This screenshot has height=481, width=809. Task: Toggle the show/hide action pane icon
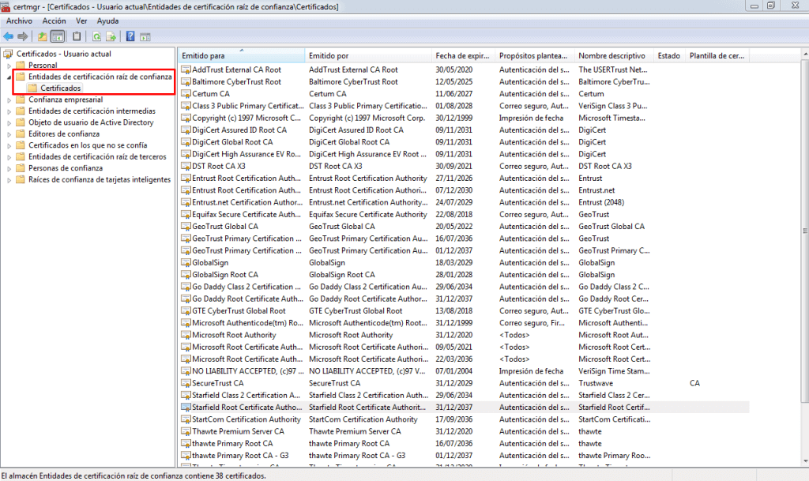(x=145, y=36)
